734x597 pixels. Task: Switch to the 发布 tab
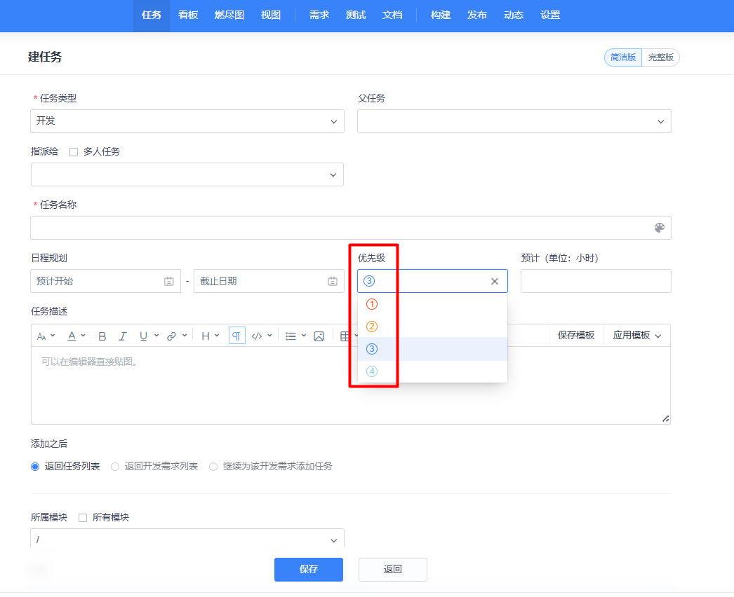(477, 15)
